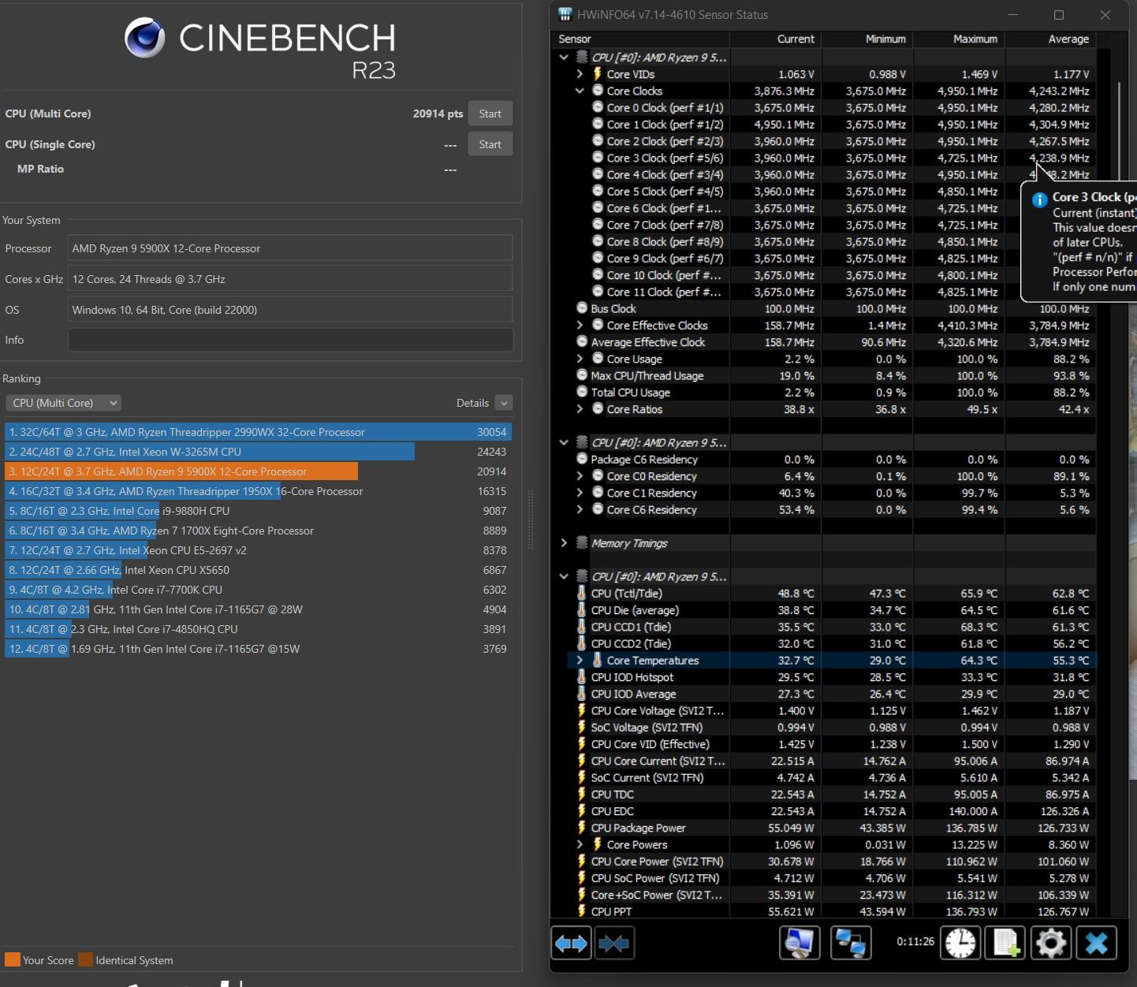Click the Sensor column header
This screenshot has width=1137, height=987.
(x=641, y=39)
